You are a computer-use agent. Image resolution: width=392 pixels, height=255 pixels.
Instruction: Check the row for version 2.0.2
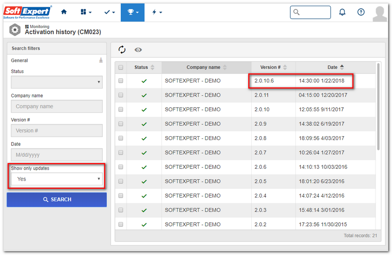click(x=121, y=224)
